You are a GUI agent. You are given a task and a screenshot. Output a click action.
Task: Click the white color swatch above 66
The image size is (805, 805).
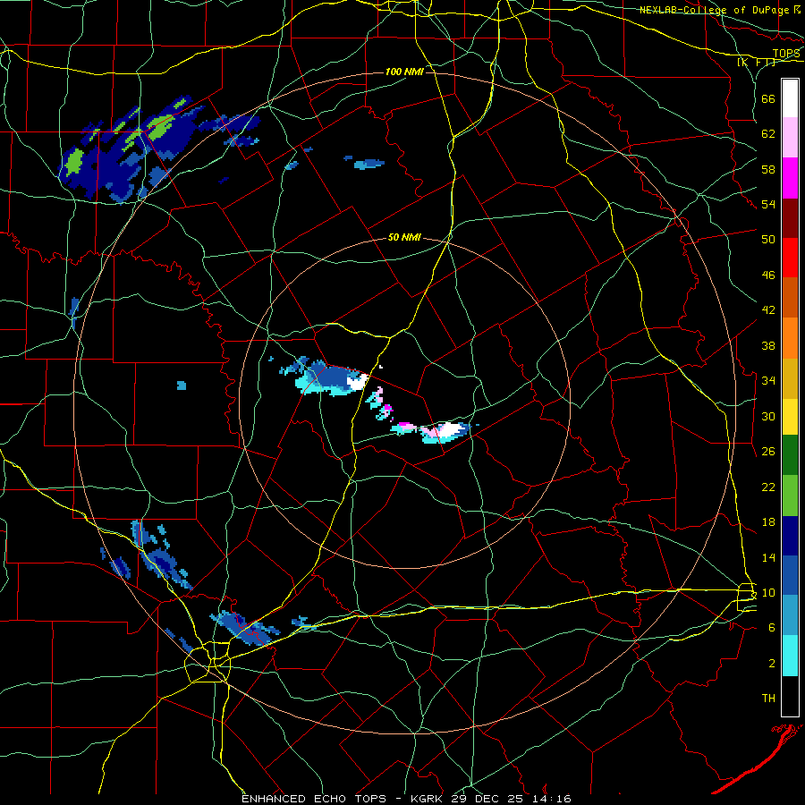pos(790,98)
